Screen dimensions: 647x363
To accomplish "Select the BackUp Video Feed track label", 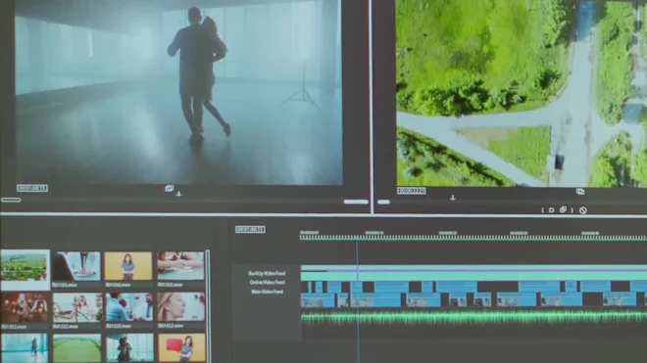I will 267,273.
